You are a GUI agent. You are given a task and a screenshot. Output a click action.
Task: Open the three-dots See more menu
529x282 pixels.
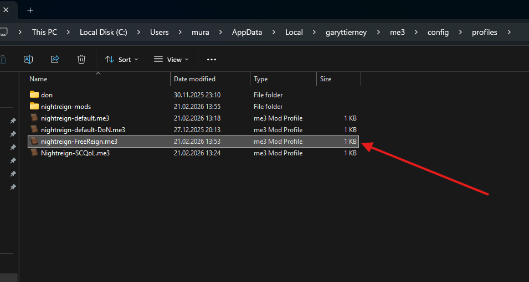click(x=212, y=59)
